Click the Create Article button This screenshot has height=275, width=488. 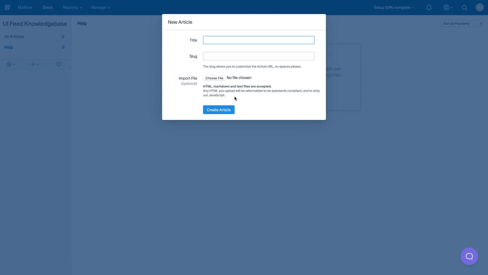pyautogui.click(x=219, y=110)
